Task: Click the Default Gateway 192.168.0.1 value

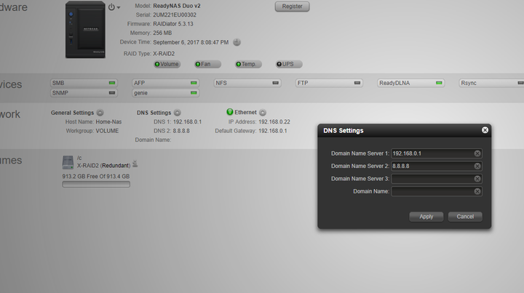Action: pyautogui.click(x=272, y=131)
